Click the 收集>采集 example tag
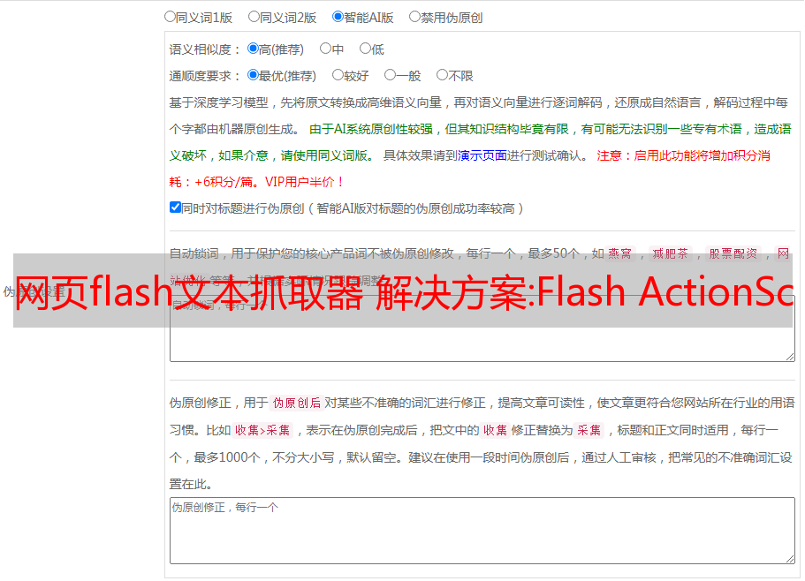This screenshot has height=581, width=805. (x=262, y=430)
